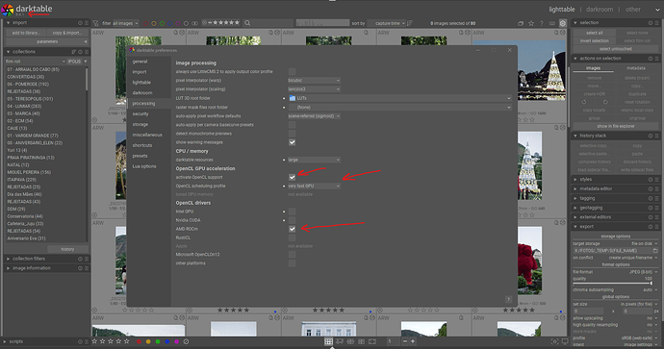Viewport: 664px width, 349px height.
Task: Click select all button
Action: pos(594,33)
